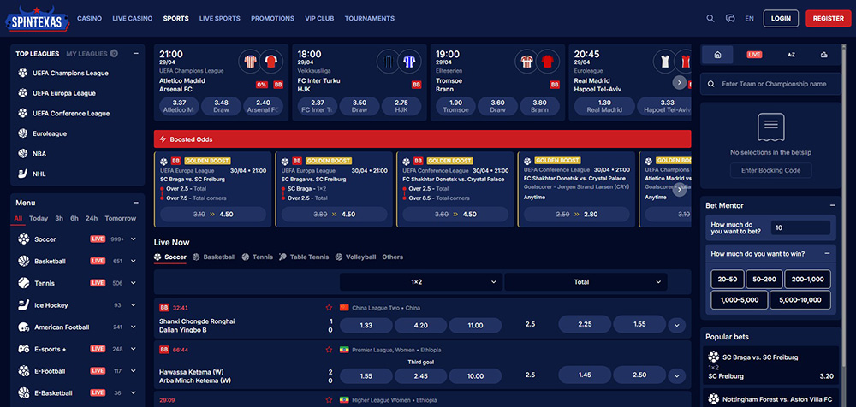Click the Ice Hockey icon in Menu

pos(23,305)
